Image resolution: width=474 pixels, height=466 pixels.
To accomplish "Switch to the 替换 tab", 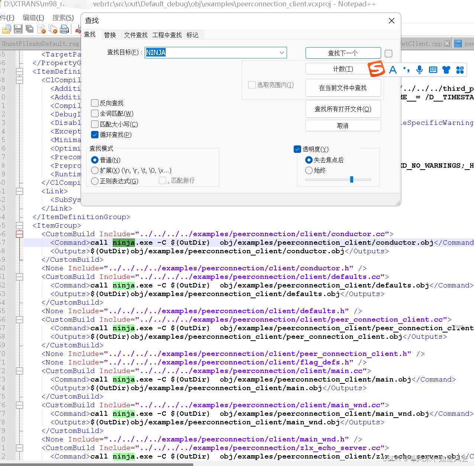I will tap(110, 35).
